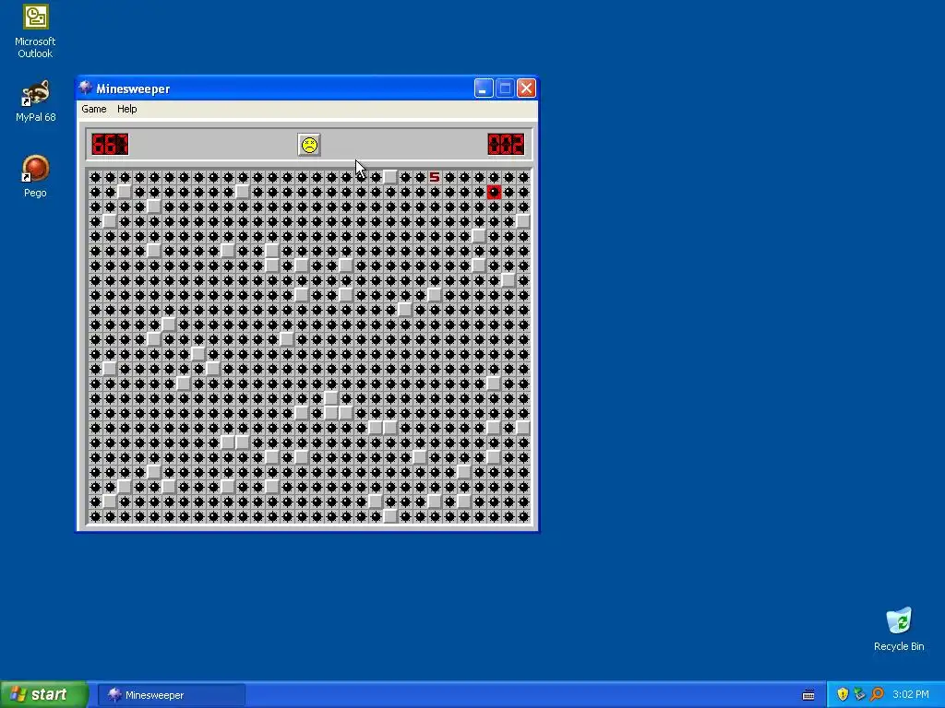Open Microsoft Outlook desktop icon
The width and height of the screenshot is (945, 708).
coord(35,31)
